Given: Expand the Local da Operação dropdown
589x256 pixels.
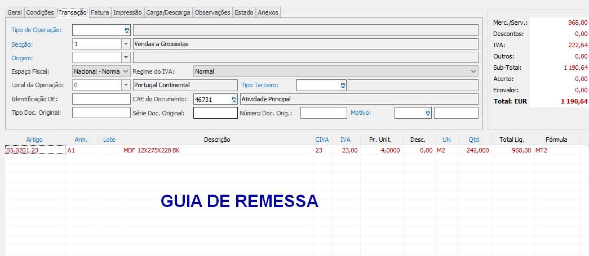Looking at the screenshot, I should [126, 86].
